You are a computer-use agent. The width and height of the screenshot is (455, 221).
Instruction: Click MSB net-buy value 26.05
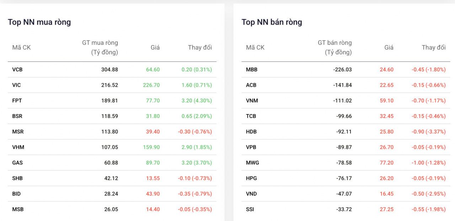[111, 209]
